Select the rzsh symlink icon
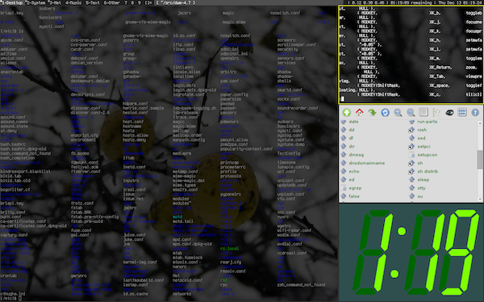The width and height of the screenshot is (484, 302). click(x=411, y=130)
